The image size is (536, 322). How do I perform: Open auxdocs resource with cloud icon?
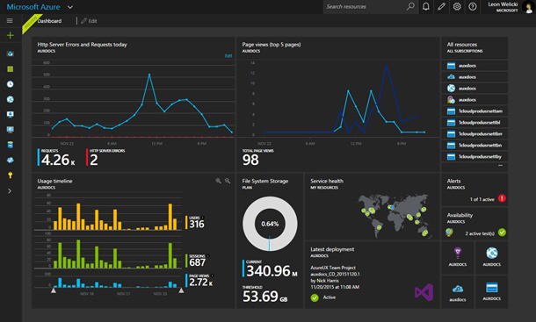474,77
